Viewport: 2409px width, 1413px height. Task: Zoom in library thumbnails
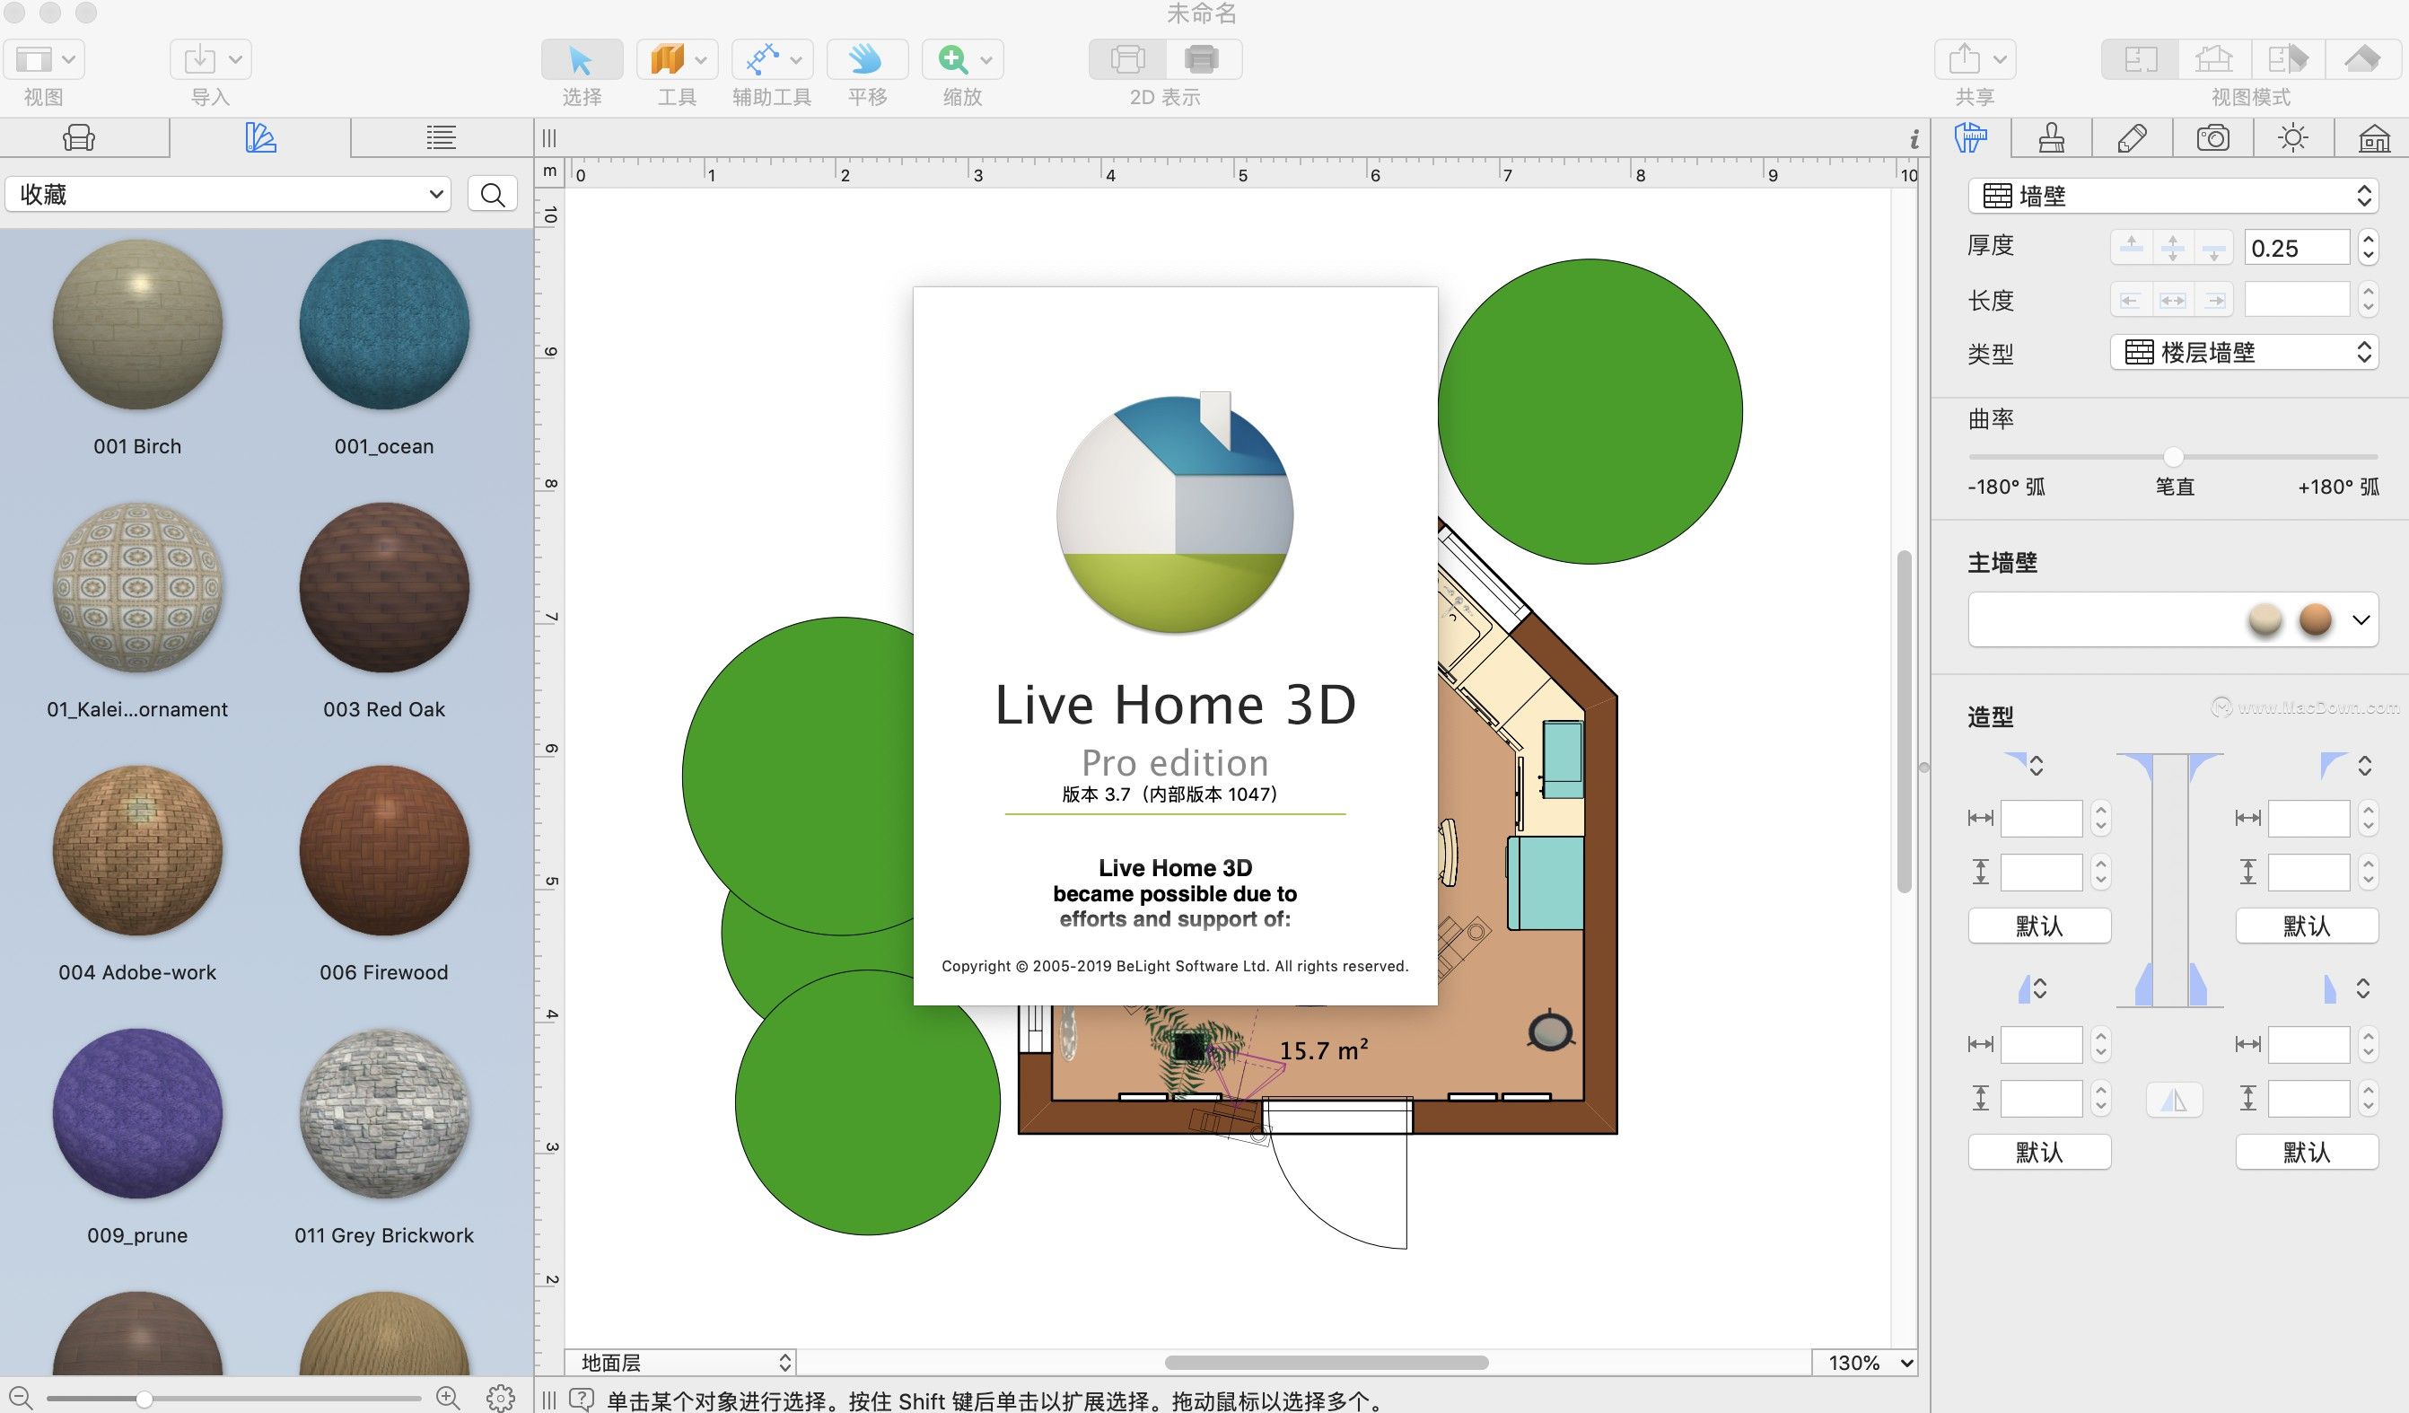[x=447, y=1397]
